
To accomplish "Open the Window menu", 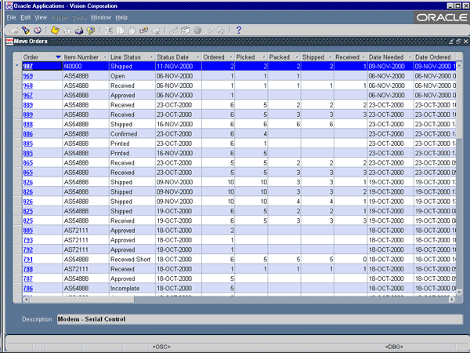I will pyautogui.click(x=101, y=17).
